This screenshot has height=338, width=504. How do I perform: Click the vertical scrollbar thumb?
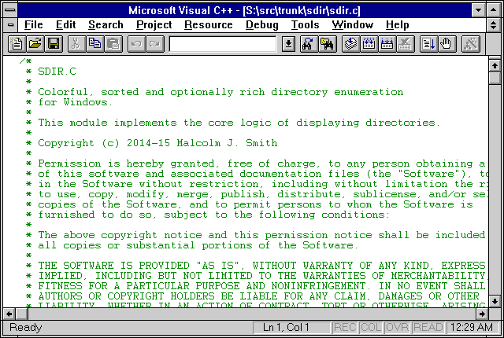click(x=495, y=79)
